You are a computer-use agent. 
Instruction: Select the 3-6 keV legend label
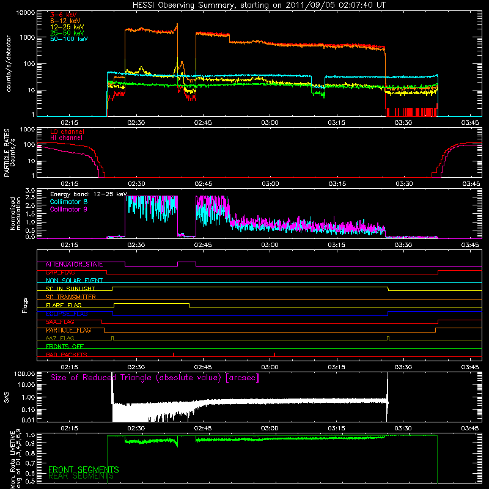tap(64, 15)
